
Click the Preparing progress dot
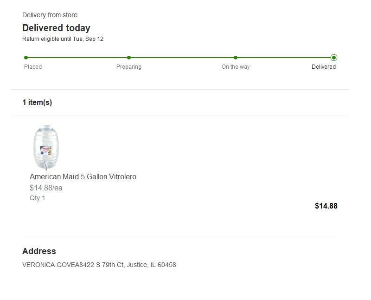(x=129, y=58)
